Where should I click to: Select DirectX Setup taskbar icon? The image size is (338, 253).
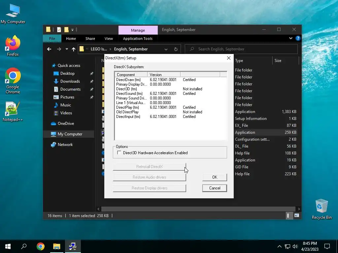pos(73,246)
